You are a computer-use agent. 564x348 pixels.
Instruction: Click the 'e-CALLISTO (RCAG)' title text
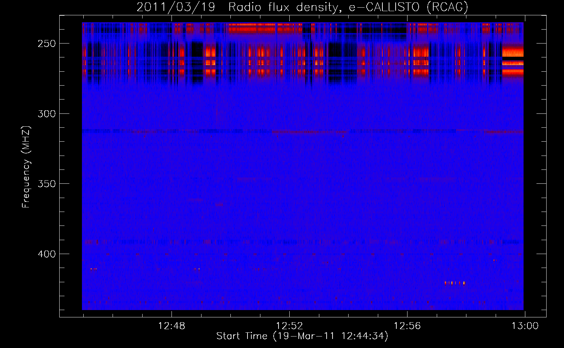pyautogui.click(x=409, y=7)
